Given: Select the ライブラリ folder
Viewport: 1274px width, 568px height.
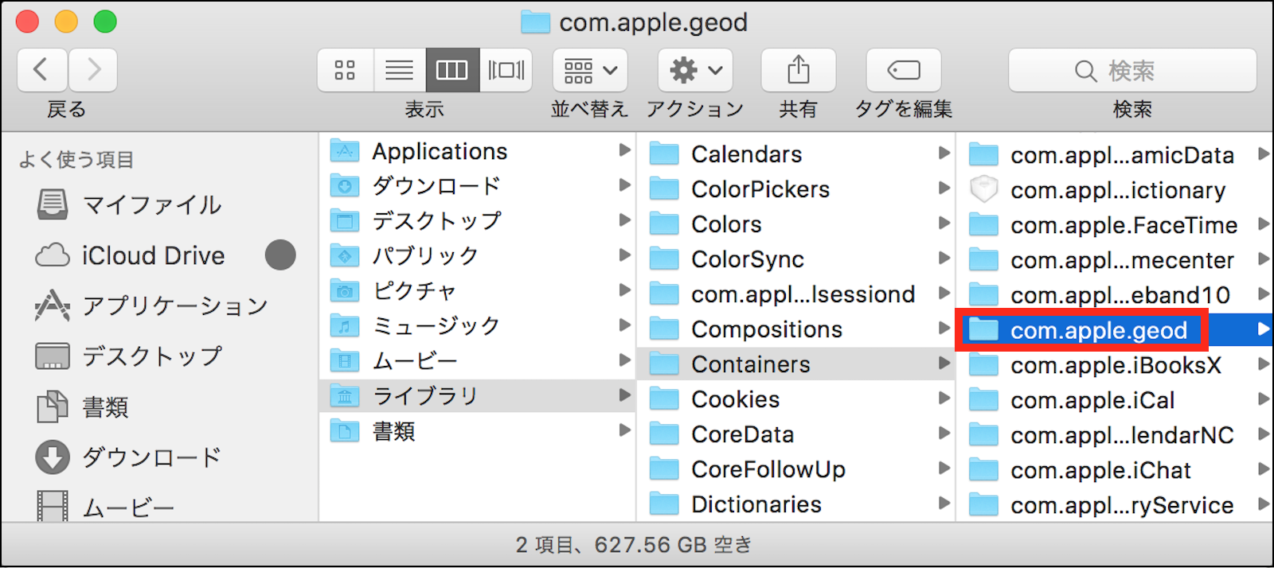Looking at the screenshot, I should point(425,395).
